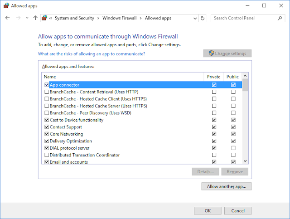Click the Cancel button
290x219 pixels.
238,211
